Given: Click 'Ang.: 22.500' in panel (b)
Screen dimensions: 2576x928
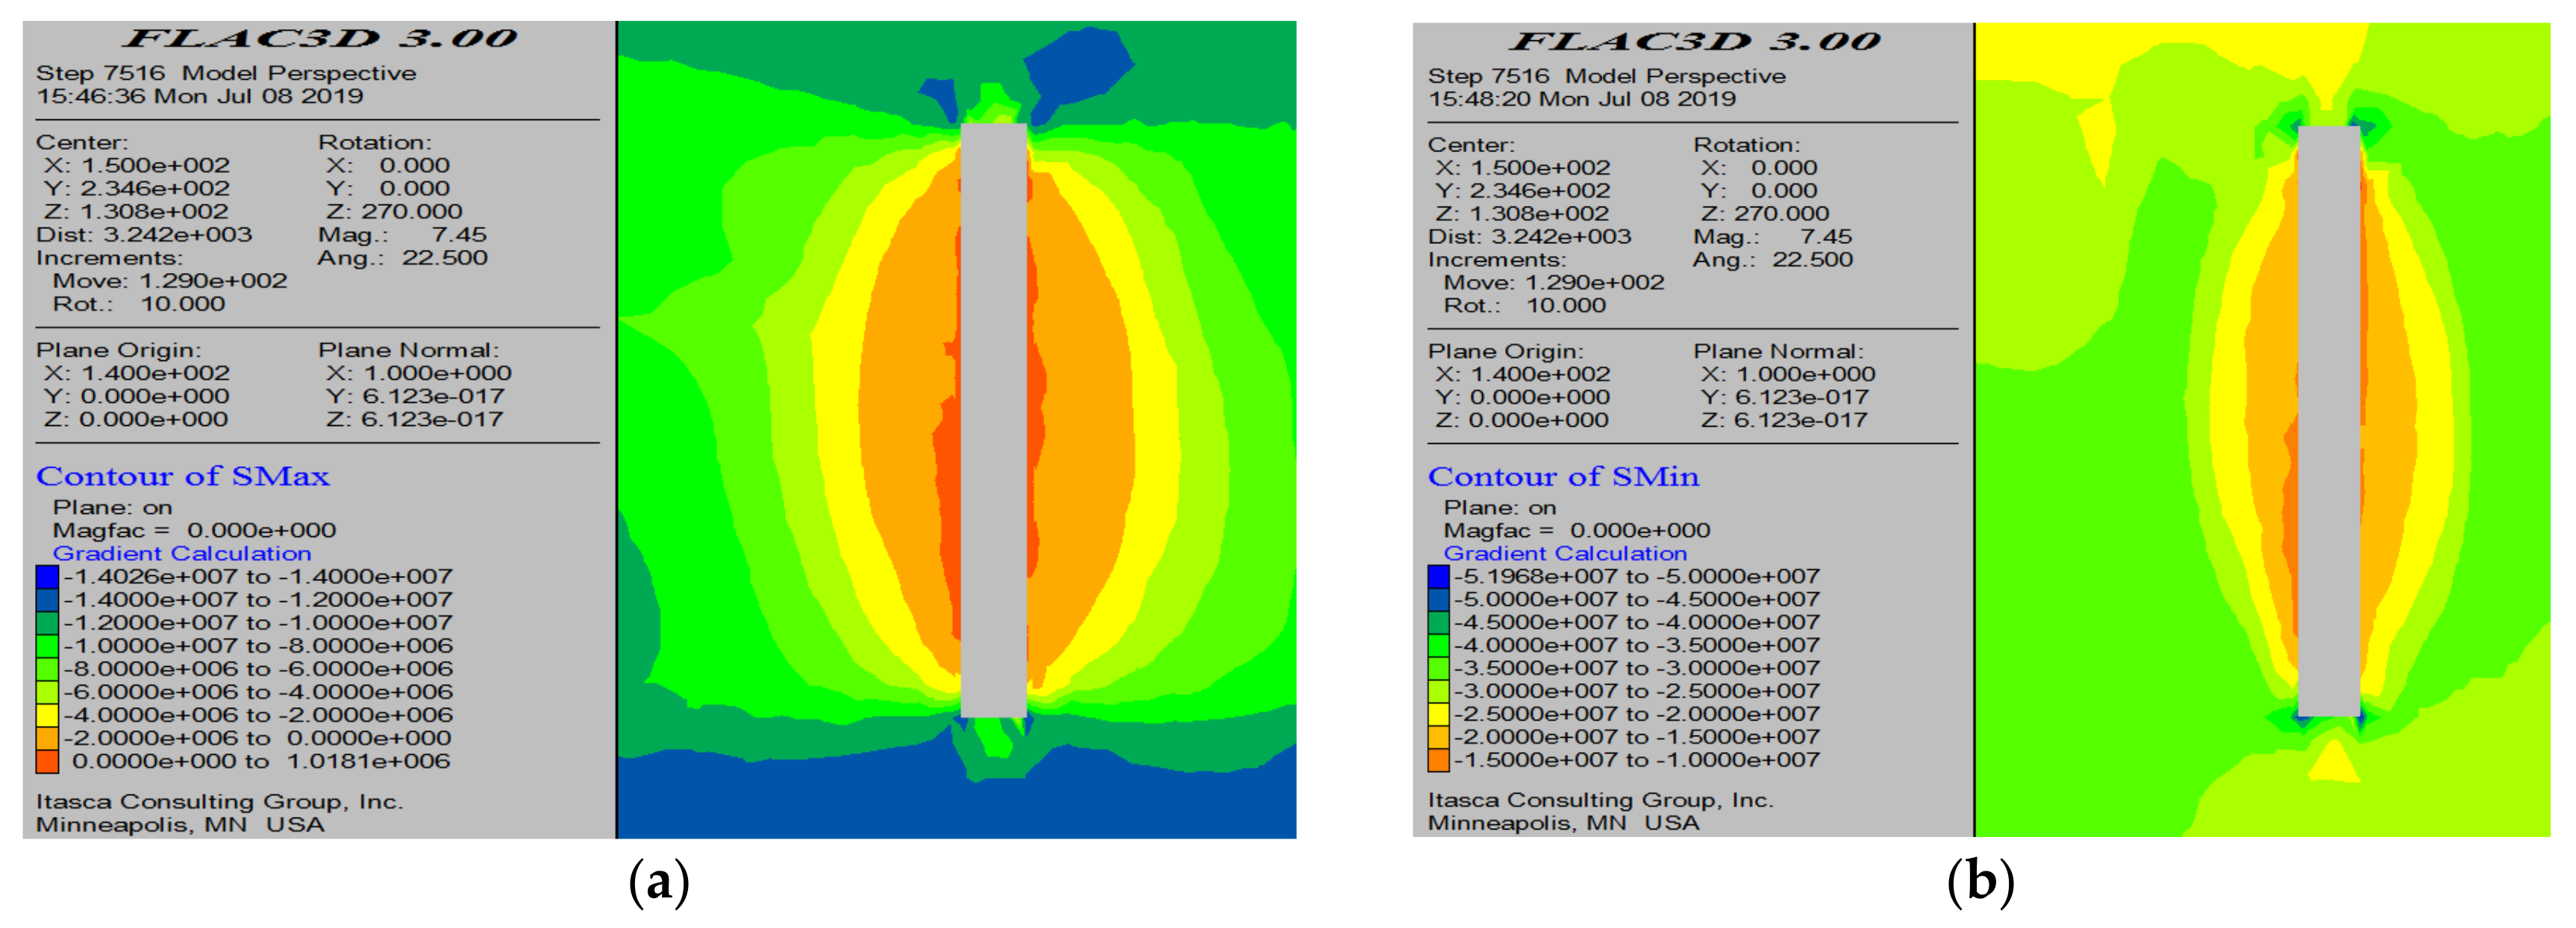Looking at the screenshot, I should pos(1773,260).
